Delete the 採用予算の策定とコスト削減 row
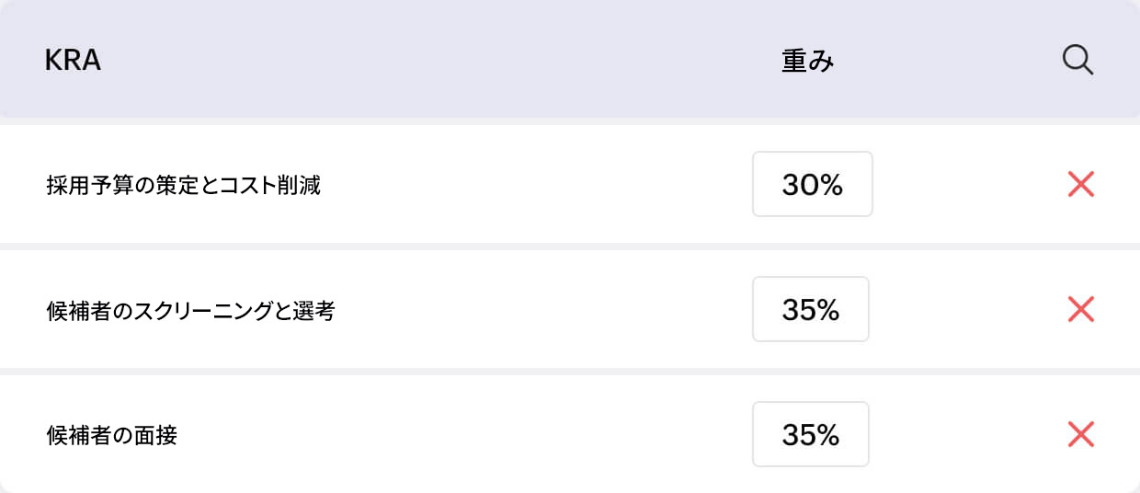The image size is (1140, 493). coord(1081,185)
